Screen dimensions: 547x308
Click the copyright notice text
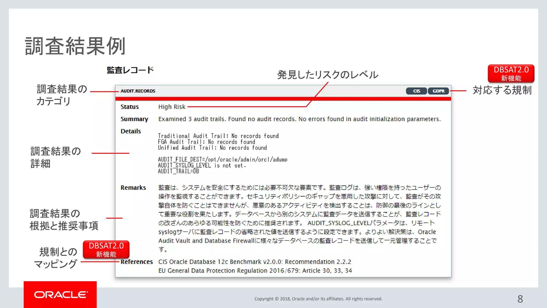318,299
